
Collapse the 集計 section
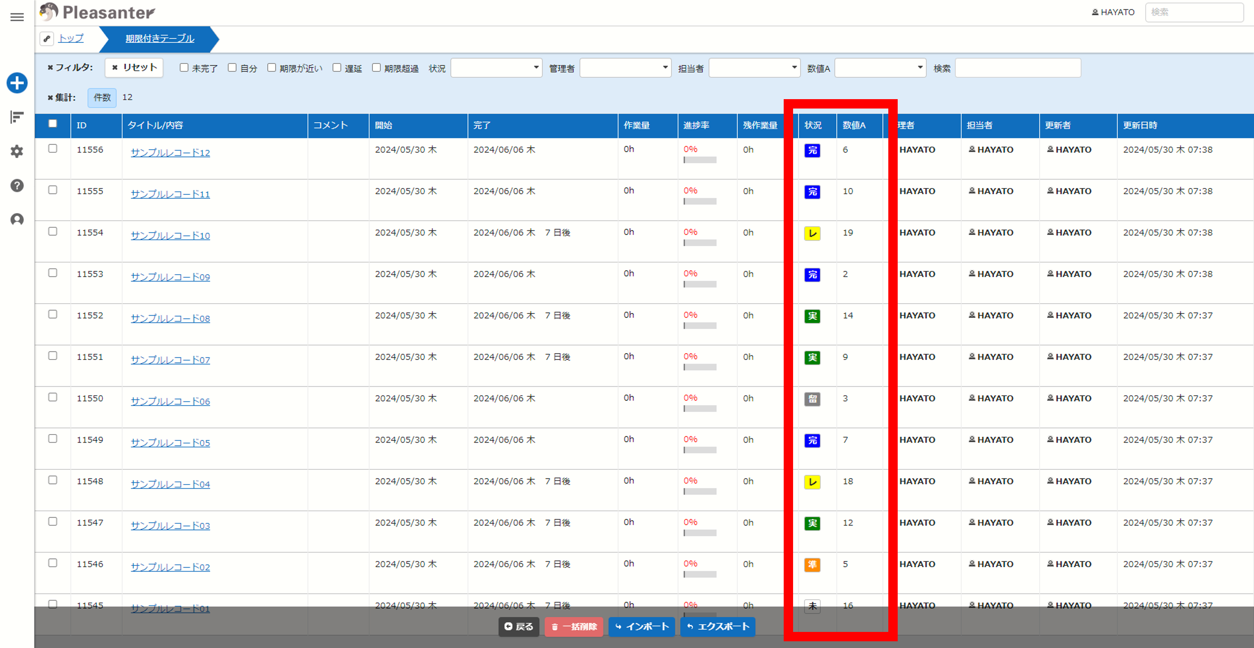pos(61,98)
